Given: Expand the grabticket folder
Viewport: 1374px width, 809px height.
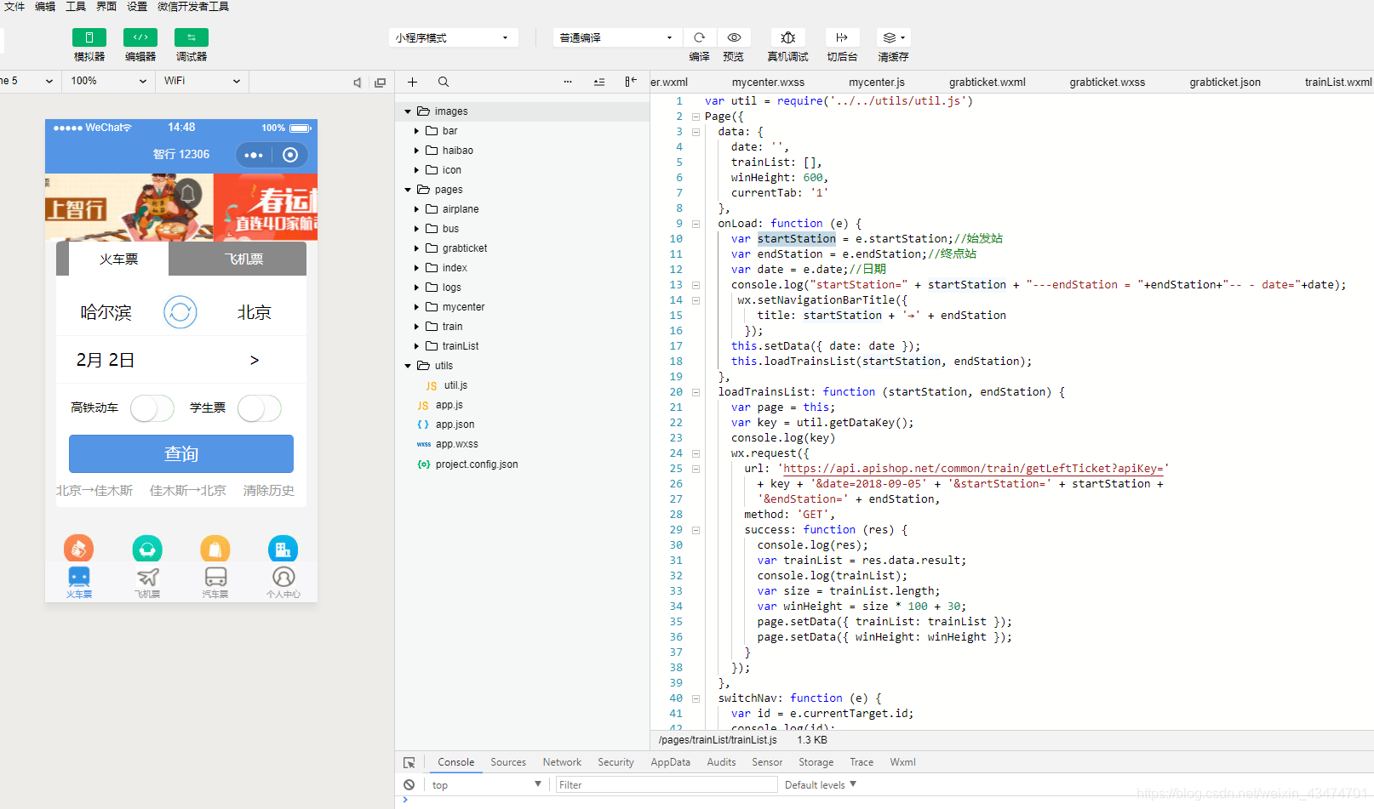Looking at the screenshot, I should pos(416,248).
